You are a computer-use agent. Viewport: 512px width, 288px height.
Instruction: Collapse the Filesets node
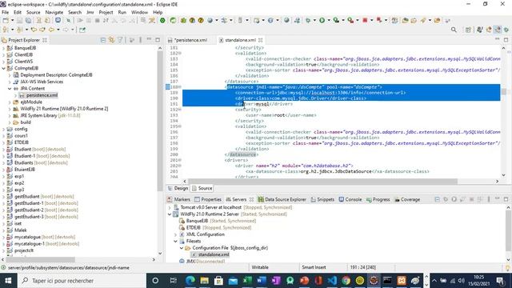(175, 242)
